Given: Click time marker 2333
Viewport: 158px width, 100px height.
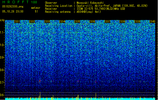Looking at the screenshot, I should coord(47,21).
